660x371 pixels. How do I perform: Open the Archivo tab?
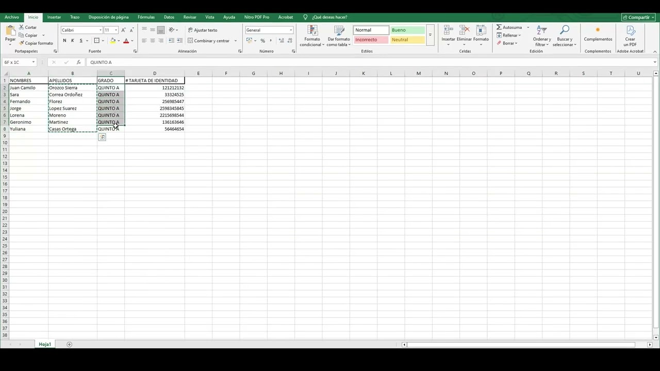[x=12, y=17]
